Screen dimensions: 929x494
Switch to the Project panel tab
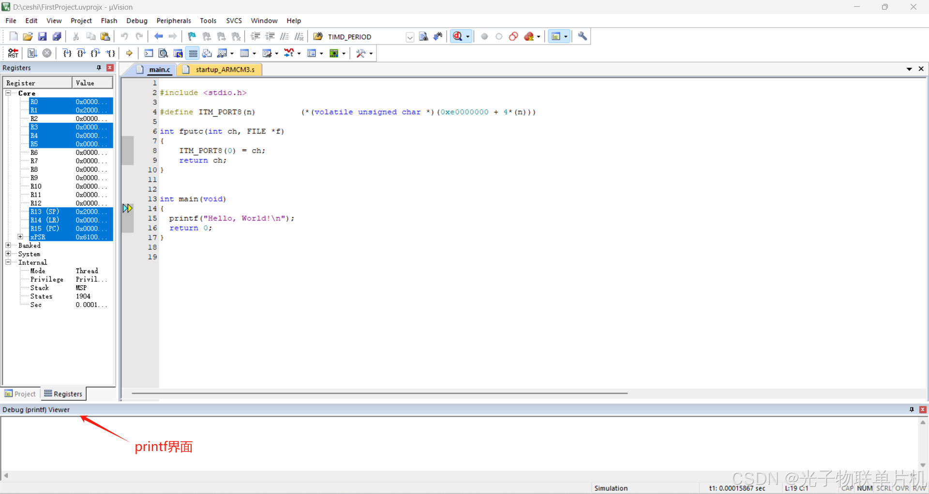[x=20, y=394]
